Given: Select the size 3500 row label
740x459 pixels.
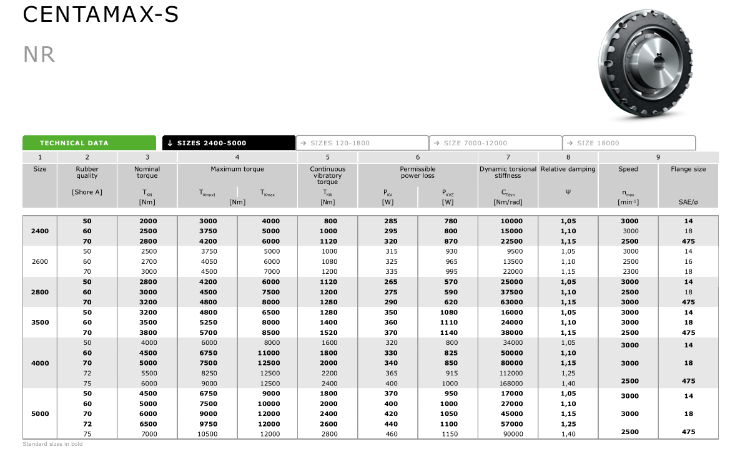Looking at the screenshot, I should point(39,322).
